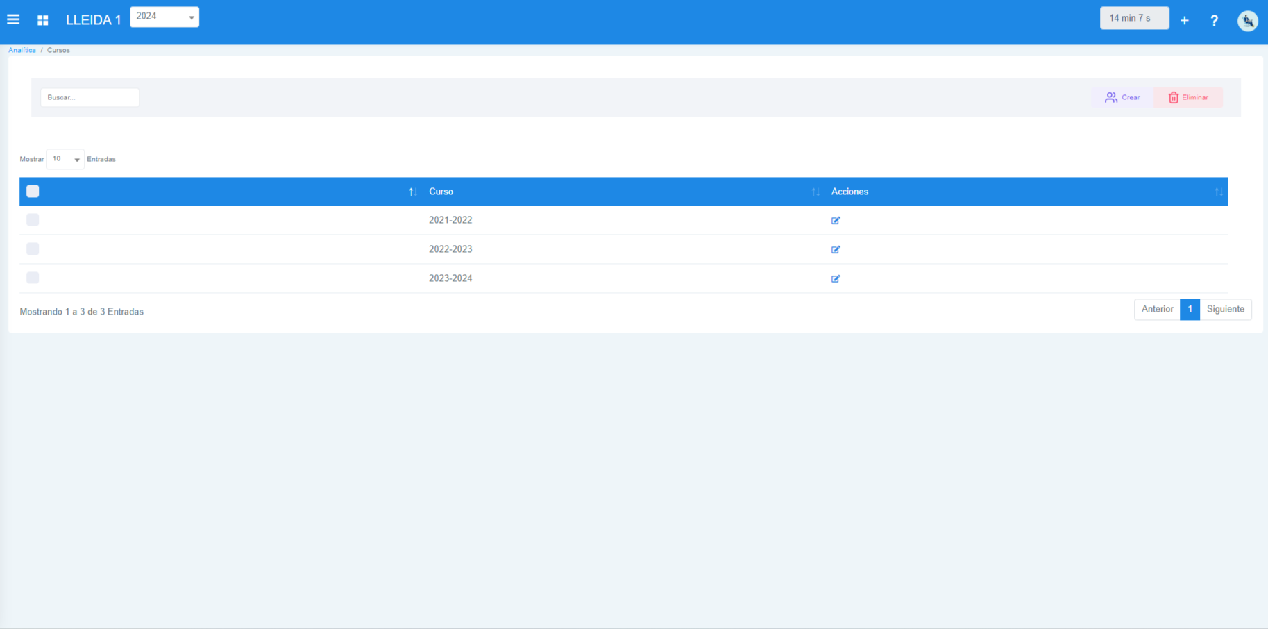This screenshot has width=1268, height=629.
Task: Open the hamburger navigation menu
Action: click(13, 19)
